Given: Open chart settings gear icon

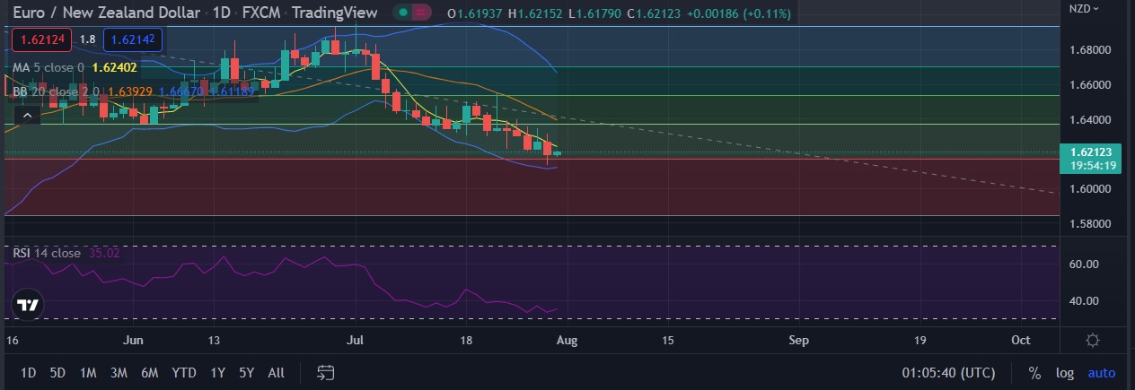Looking at the screenshot, I should (1092, 341).
